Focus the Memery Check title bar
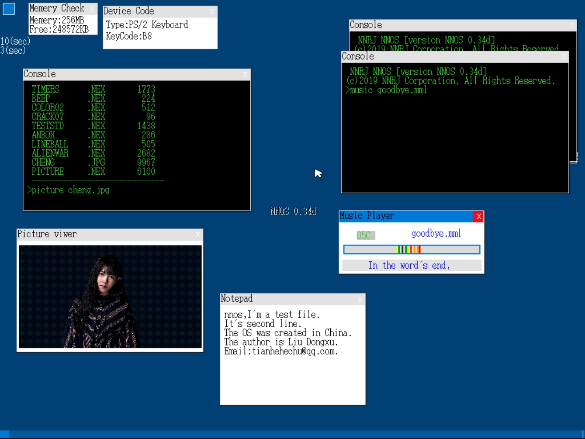Image resolution: width=585 pixels, height=439 pixels. tap(59, 9)
